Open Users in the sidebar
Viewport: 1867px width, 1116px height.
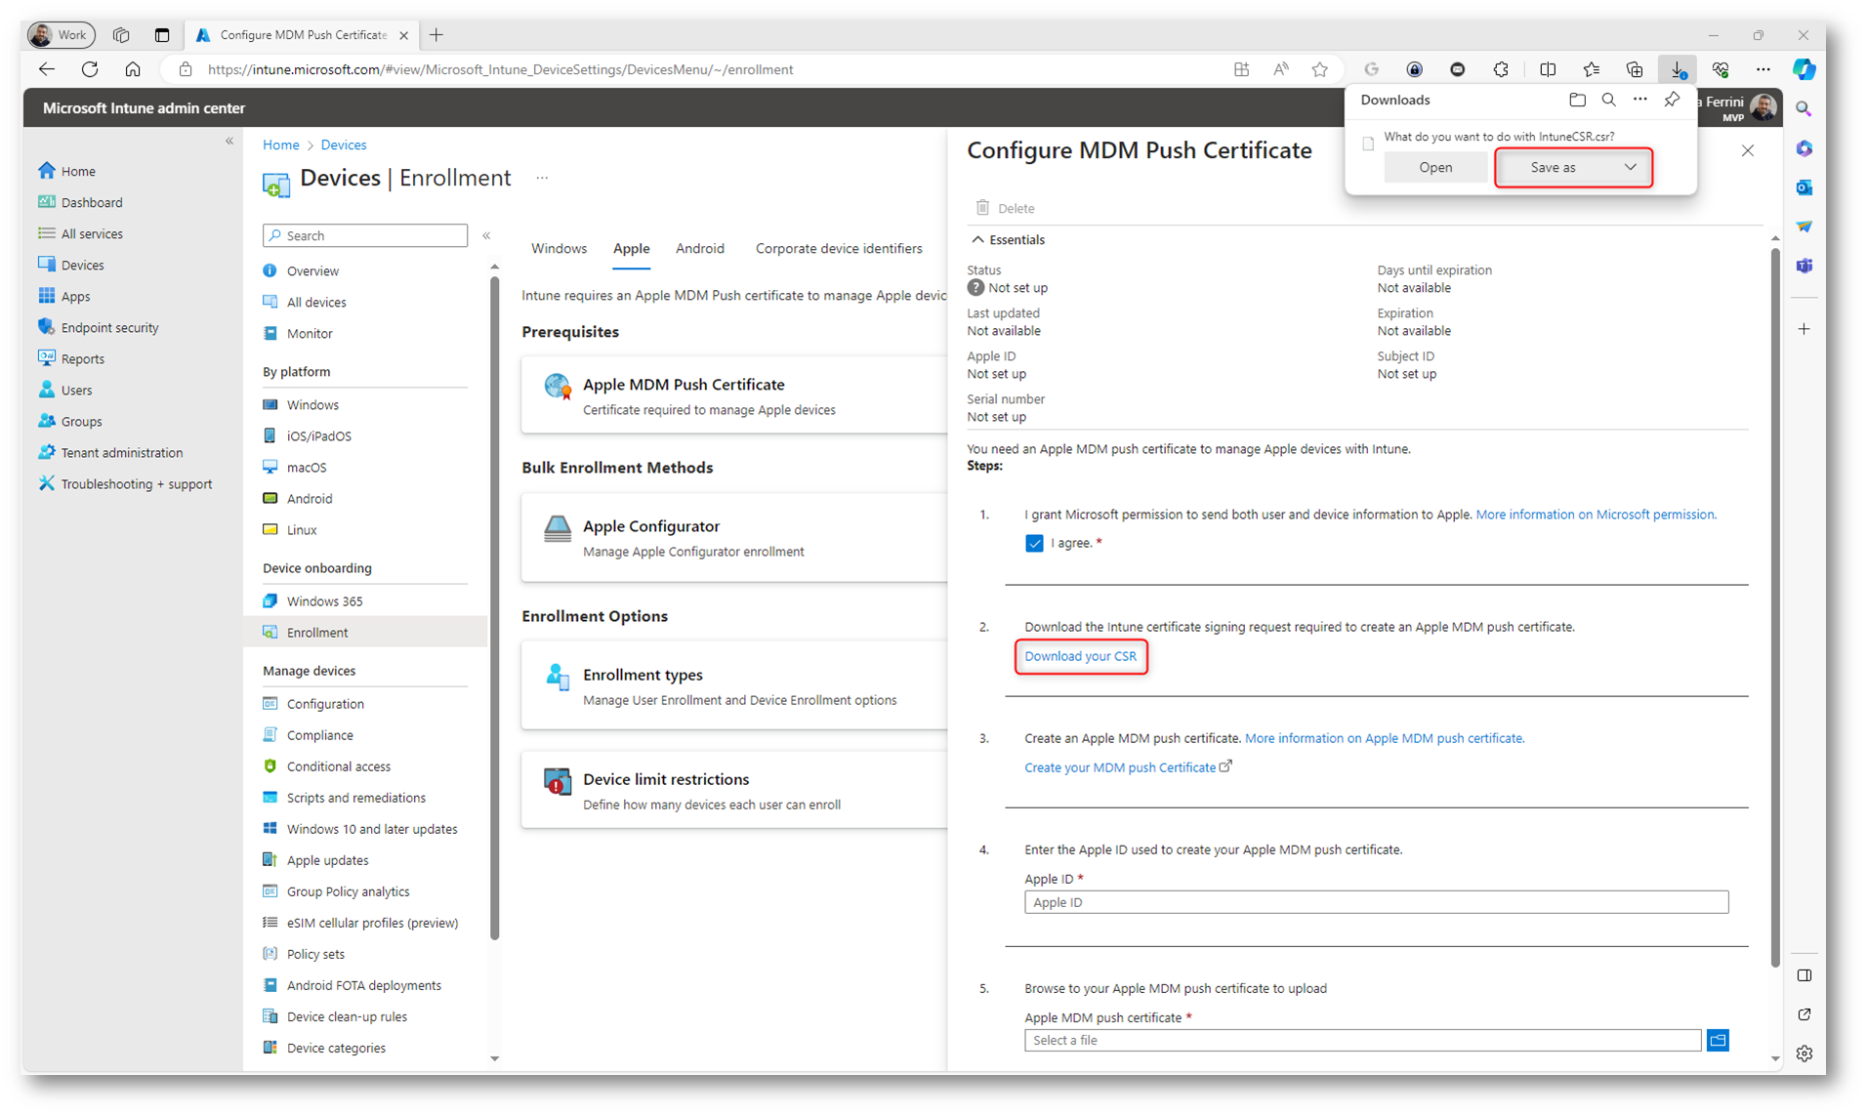76,390
